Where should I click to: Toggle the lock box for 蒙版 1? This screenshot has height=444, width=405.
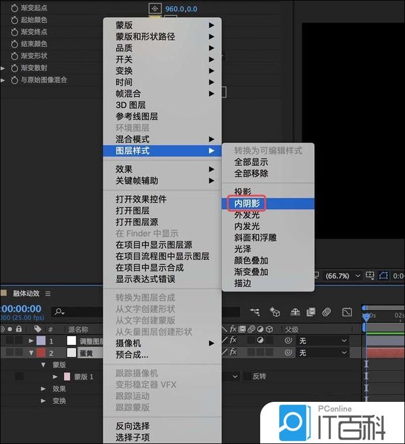(19, 376)
